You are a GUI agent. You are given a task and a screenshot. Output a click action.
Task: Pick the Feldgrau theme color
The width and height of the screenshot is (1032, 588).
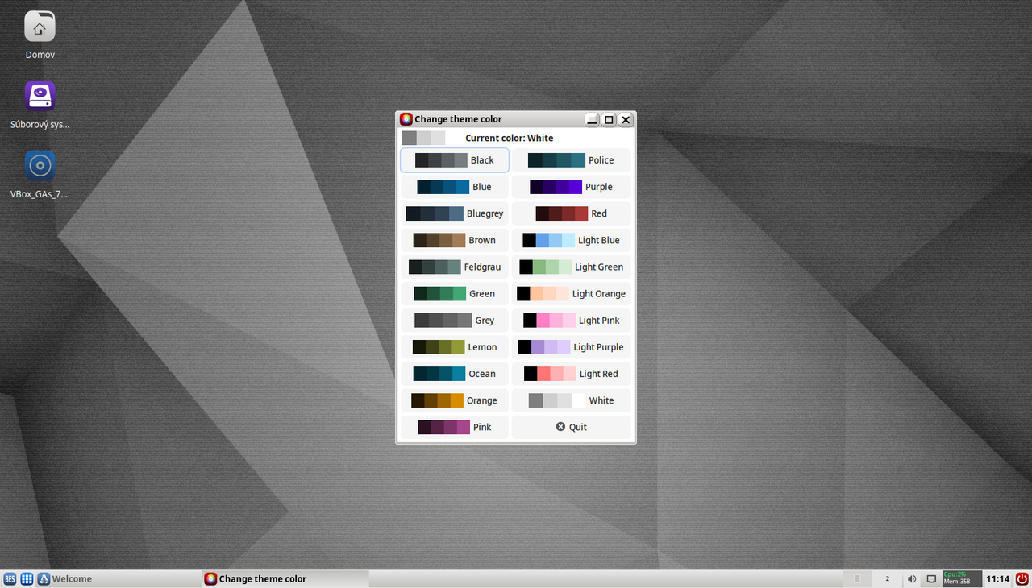(x=455, y=267)
